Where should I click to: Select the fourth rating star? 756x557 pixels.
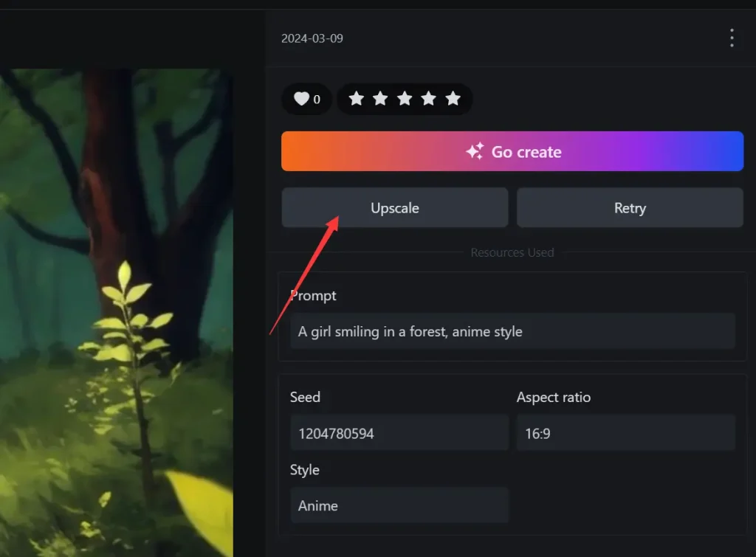point(429,99)
